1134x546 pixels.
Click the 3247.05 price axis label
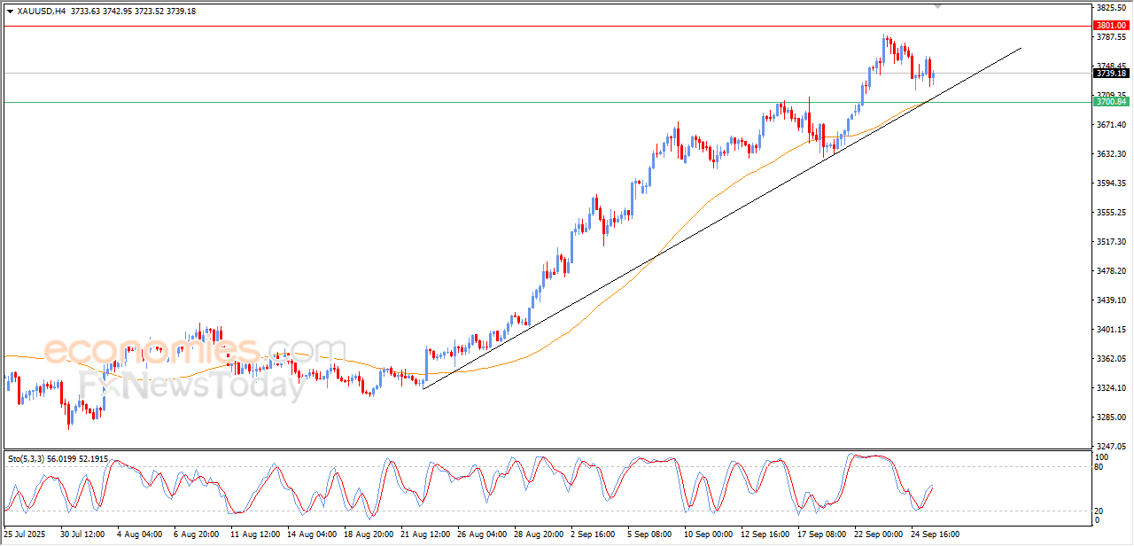point(1110,447)
